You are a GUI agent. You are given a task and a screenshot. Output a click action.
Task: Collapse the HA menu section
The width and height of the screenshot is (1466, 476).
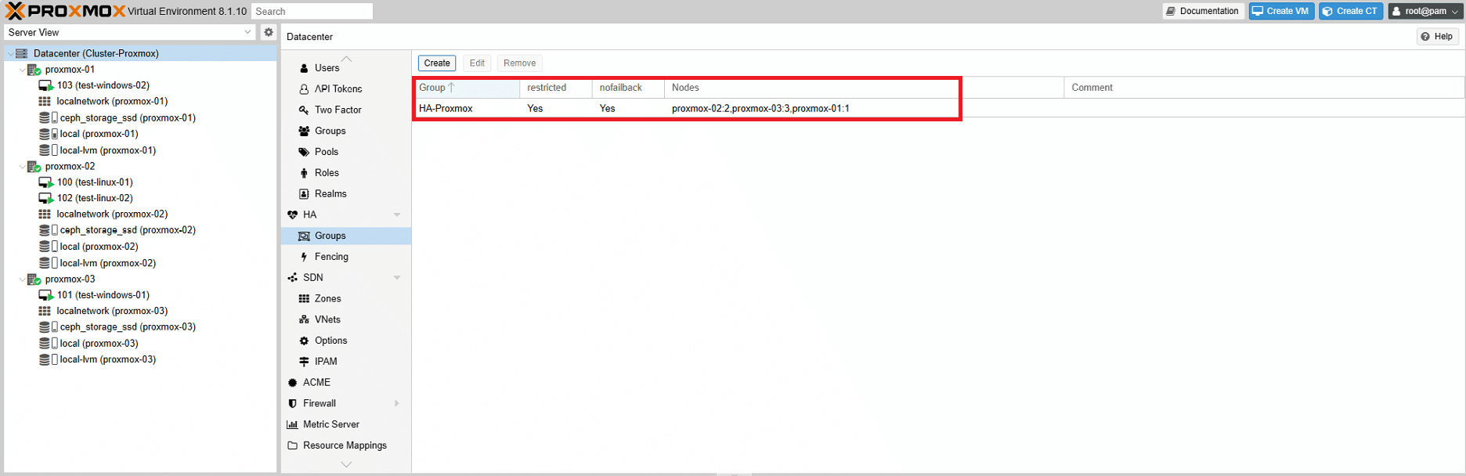[x=397, y=215]
